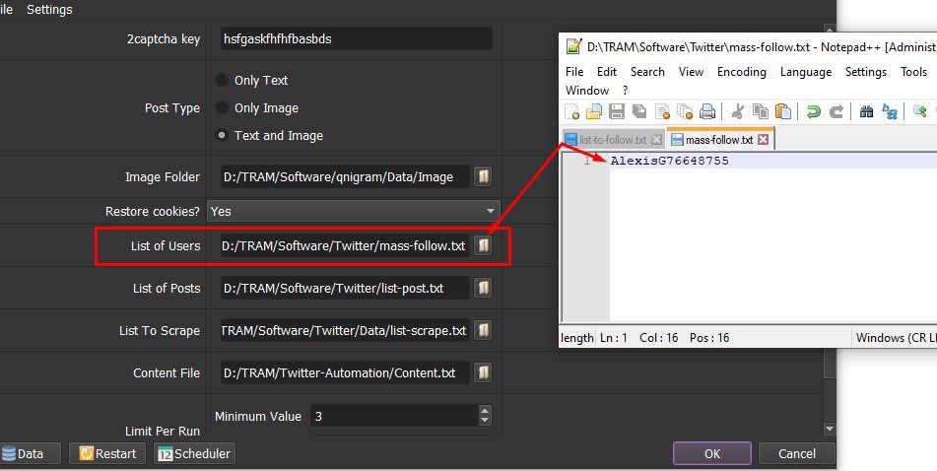This screenshot has height=471, width=937.
Task: Click the Cancel button
Action: pos(796,453)
